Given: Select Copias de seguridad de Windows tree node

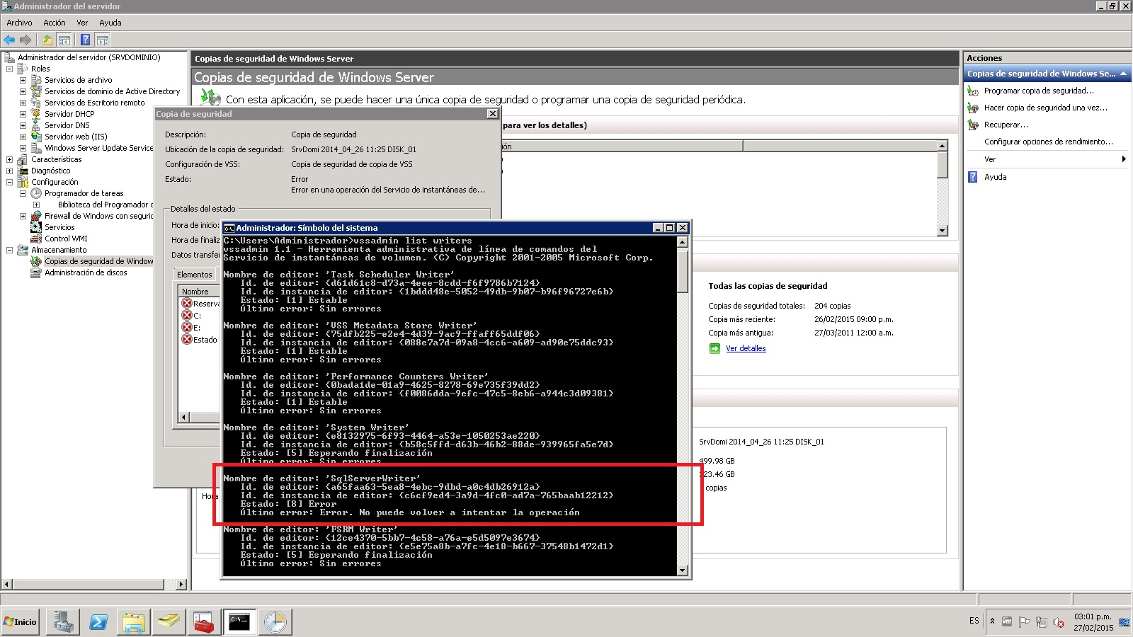Looking at the screenshot, I should click(98, 261).
